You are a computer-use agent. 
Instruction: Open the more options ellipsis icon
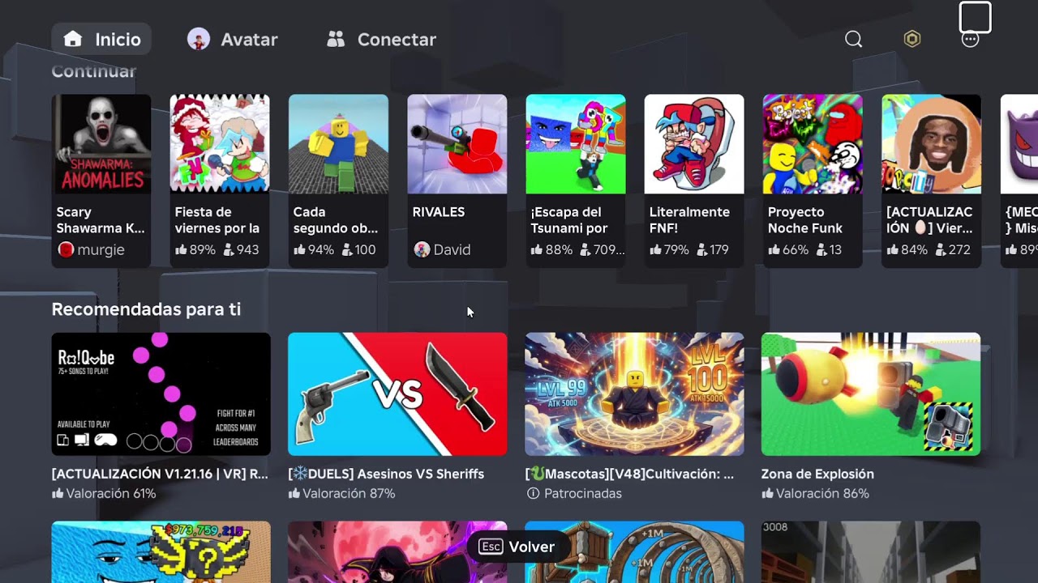tap(970, 40)
